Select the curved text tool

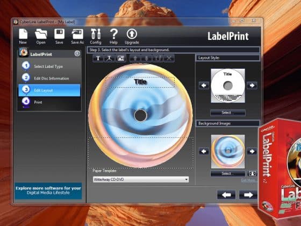point(109,58)
